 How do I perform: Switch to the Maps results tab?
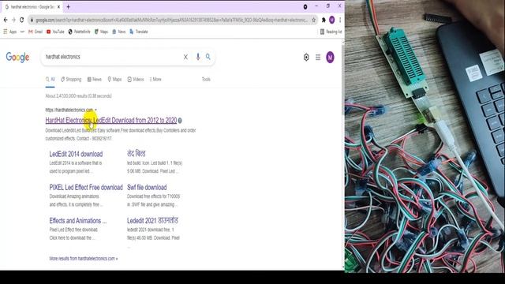pos(114,79)
